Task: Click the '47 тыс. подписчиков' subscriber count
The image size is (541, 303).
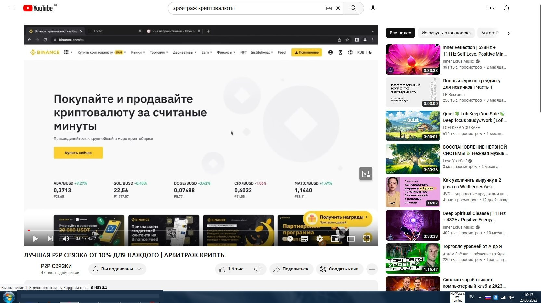Action: pos(60,273)
